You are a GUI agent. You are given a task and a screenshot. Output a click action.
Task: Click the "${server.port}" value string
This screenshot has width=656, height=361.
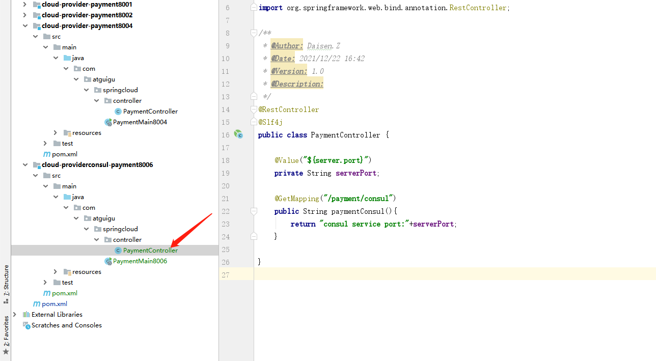[x=336, y=160]
